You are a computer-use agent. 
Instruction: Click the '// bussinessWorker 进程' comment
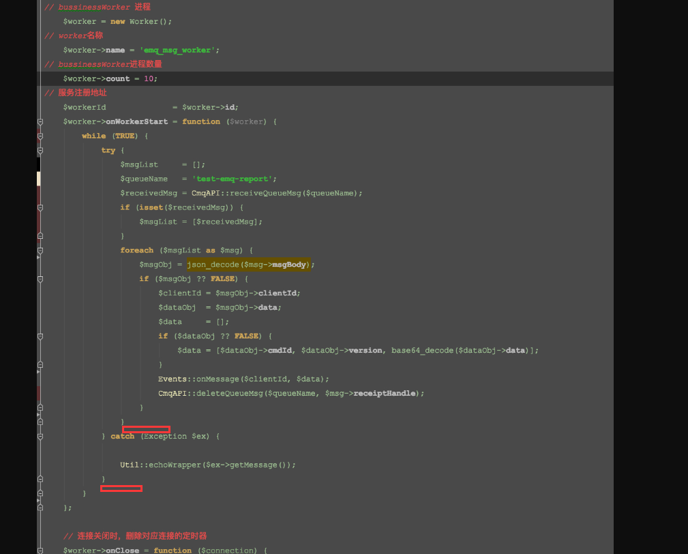point(98,7)
